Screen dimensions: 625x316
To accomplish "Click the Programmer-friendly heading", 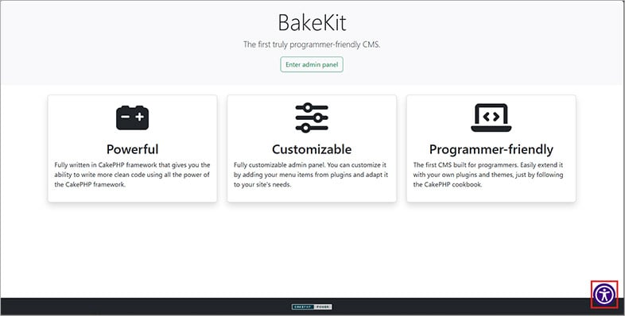I will (x=491, y=149).
